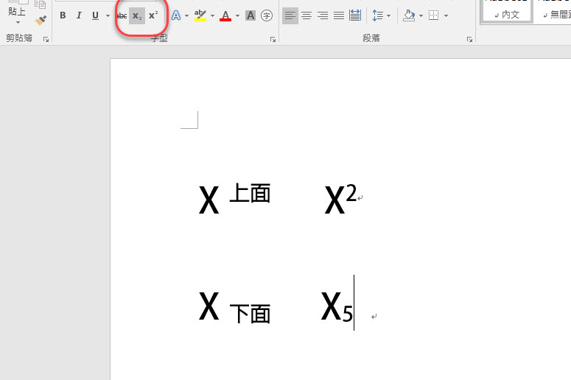The width and height of the screenshot is (571, 380).
Task: Click the 下面 text in document
Action: [x=251, y=314]
